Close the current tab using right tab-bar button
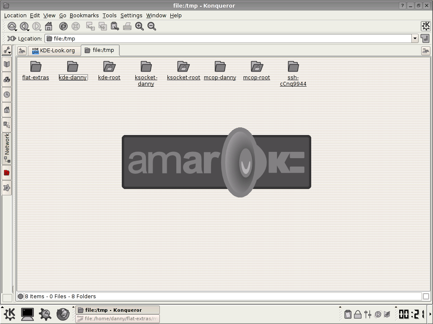 coord(425,51)
